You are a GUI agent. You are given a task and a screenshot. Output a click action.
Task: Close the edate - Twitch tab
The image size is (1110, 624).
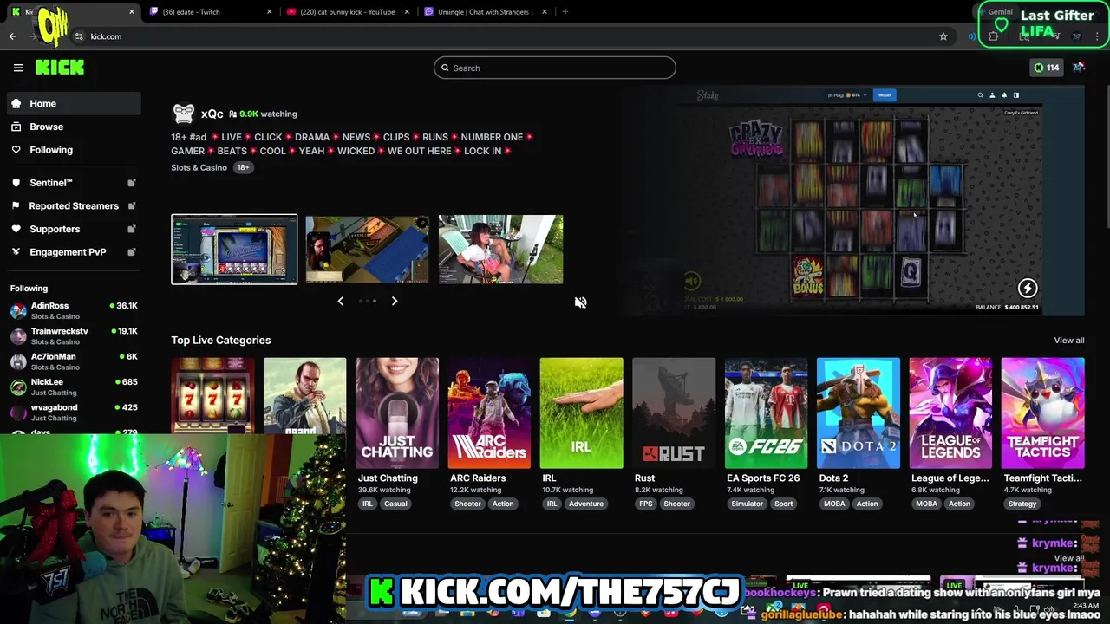click(269, 12)
